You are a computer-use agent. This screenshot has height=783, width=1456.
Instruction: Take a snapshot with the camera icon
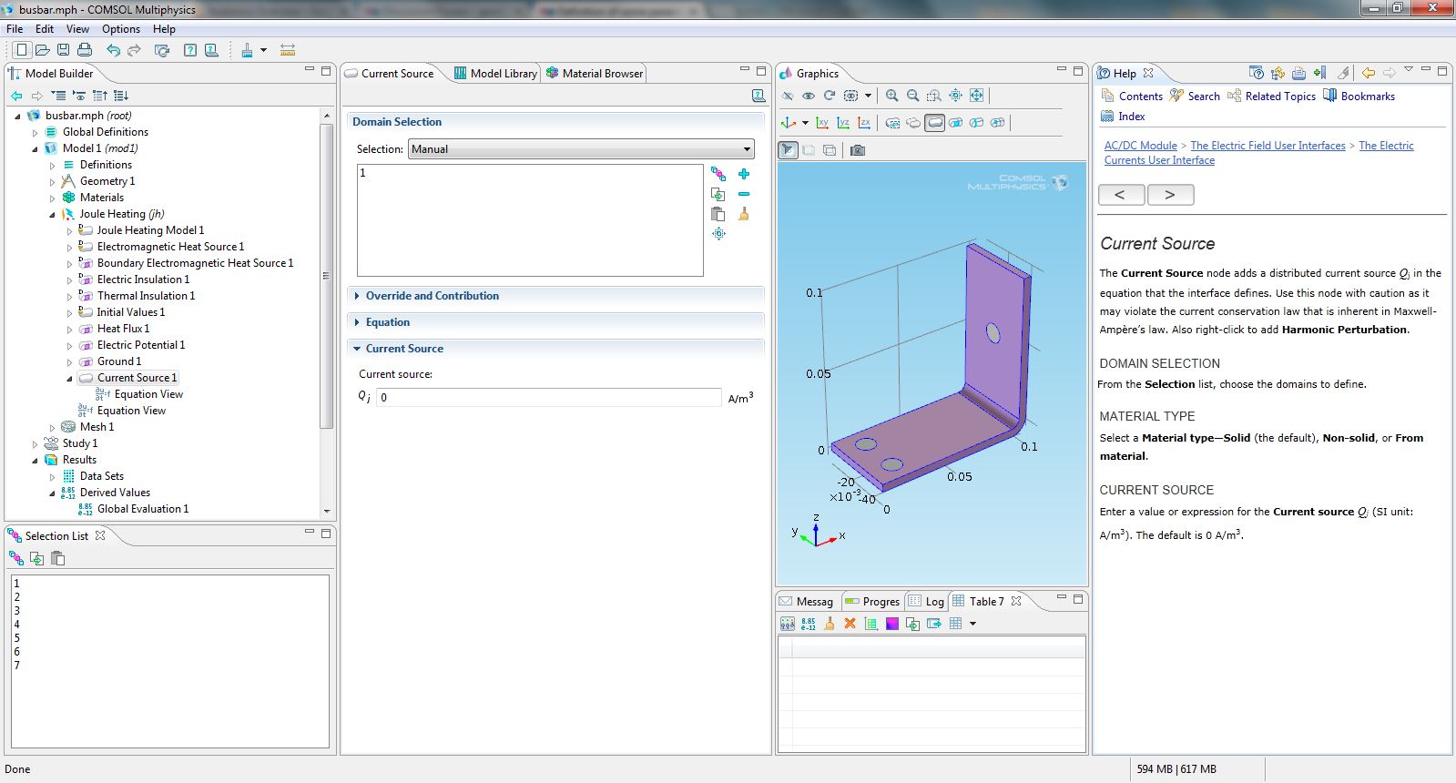[858, 150]
